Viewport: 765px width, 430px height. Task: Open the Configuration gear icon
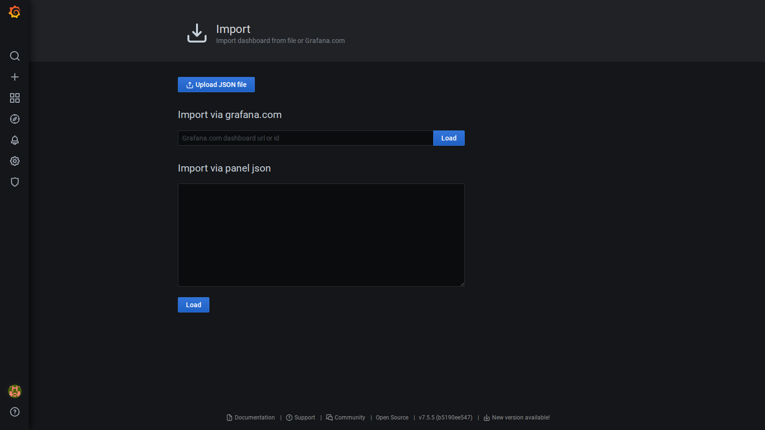pyautogui.click(x=15, y=161)
